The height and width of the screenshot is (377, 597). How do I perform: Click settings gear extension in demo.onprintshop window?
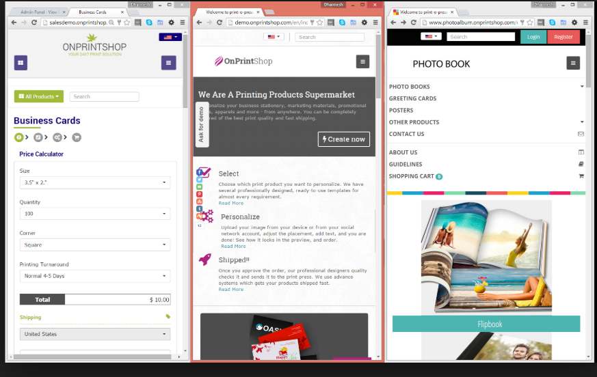click(x=364, y=23)
